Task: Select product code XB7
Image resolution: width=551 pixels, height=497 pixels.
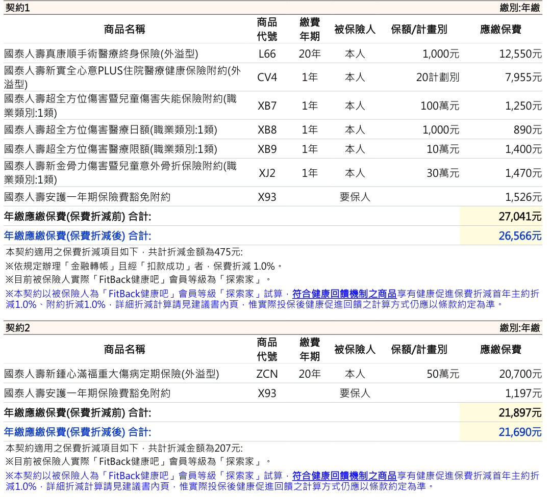Action: coord(267,106)
